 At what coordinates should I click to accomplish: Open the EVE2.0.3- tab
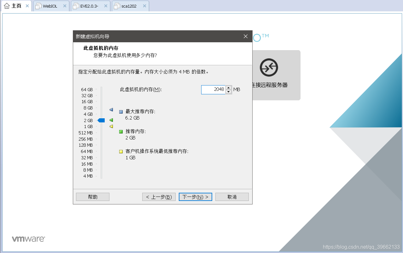click(90, 6)
